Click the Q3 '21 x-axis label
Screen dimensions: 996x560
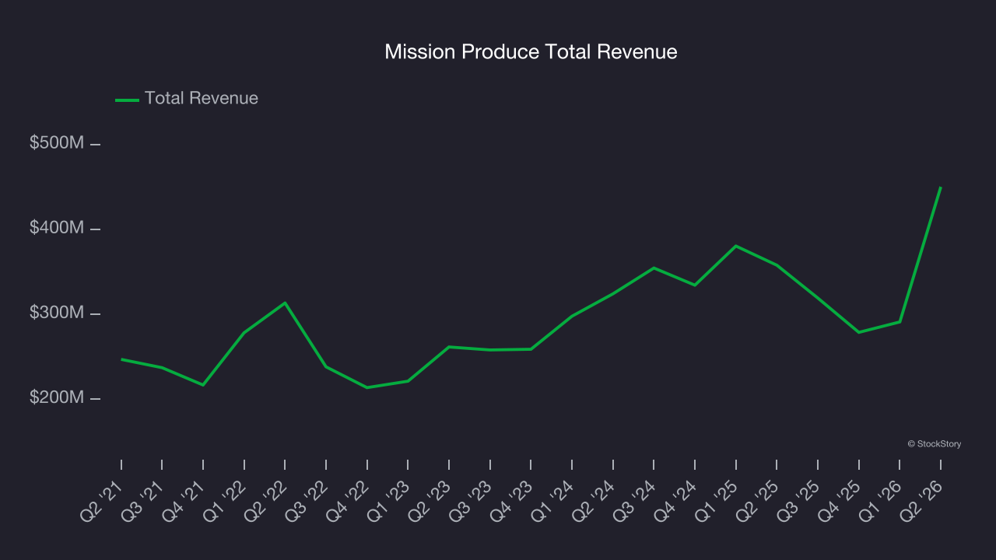tap(143, 501)
